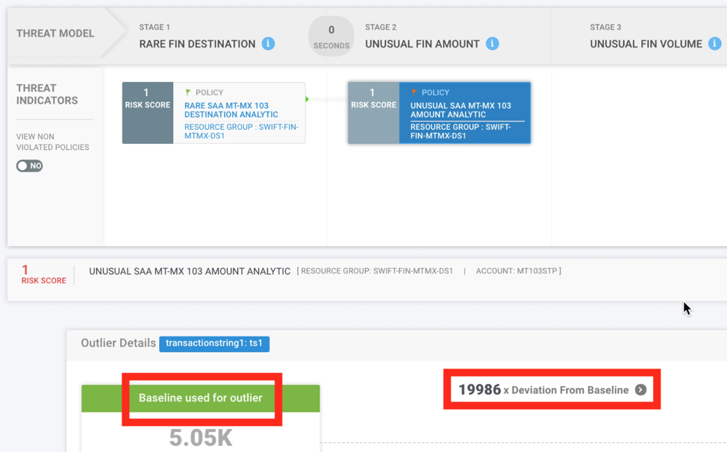Click green flag icon on Rare SAA policy
727x452 pixels.
[188, 92]
